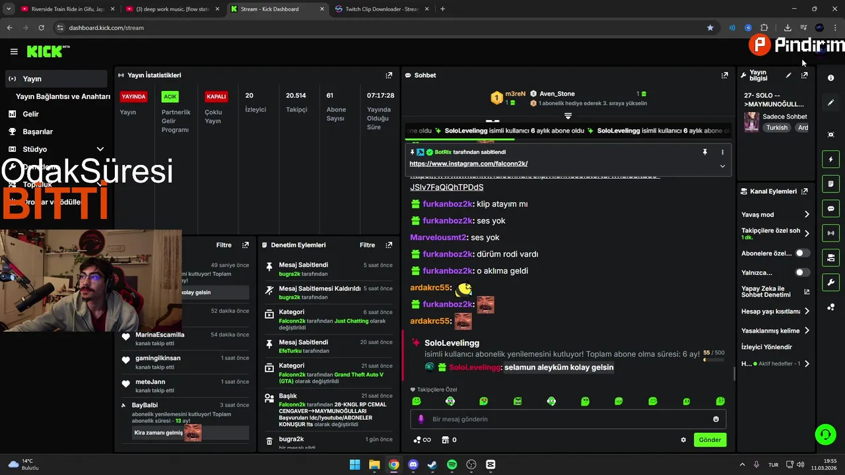Open browser downloads icon
845x475 pixels.
(788, 28)
